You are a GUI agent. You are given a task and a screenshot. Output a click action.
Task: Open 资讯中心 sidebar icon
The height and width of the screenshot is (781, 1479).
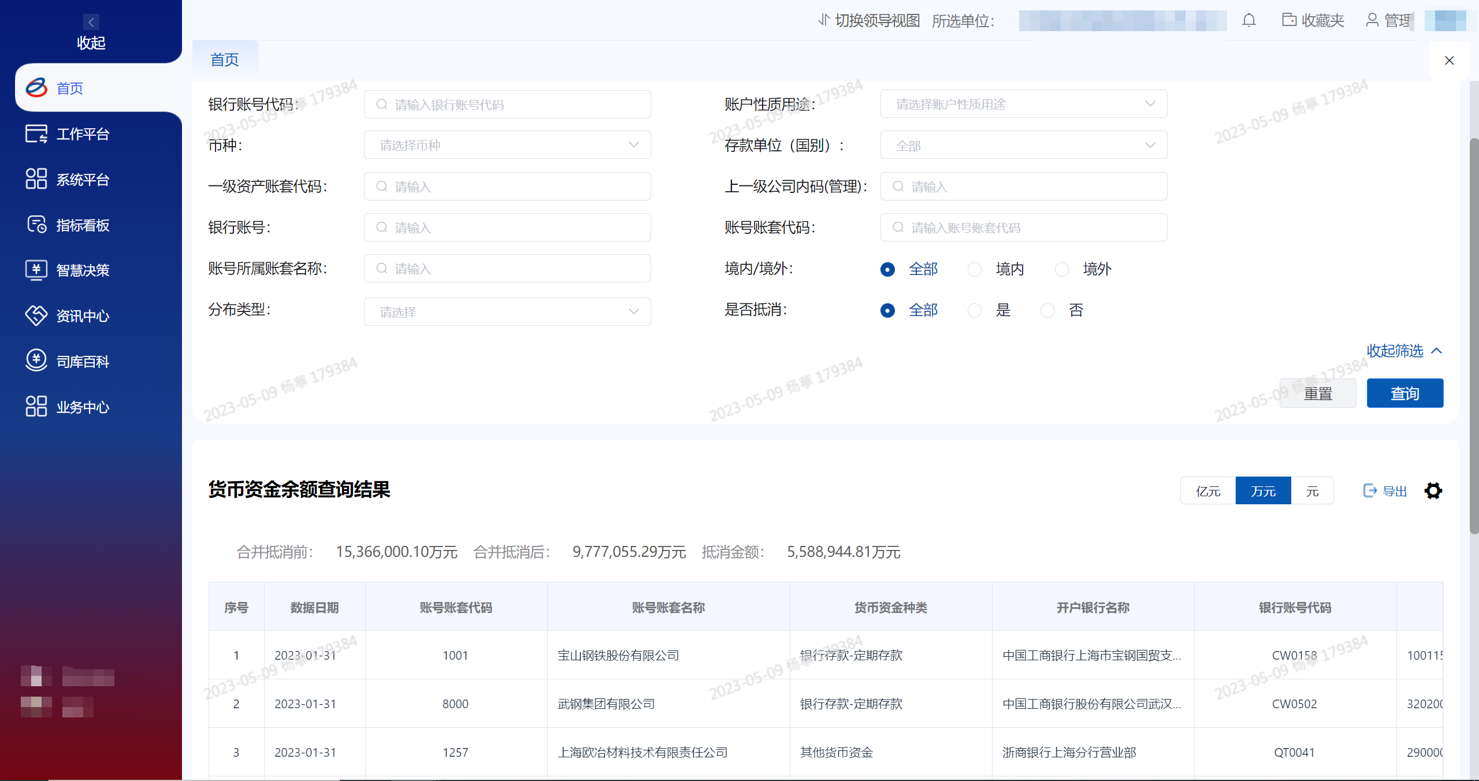click(x=36, y=315)
